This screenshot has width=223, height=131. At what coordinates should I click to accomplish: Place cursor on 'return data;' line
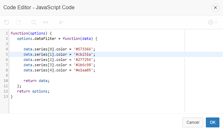(36, 81)
